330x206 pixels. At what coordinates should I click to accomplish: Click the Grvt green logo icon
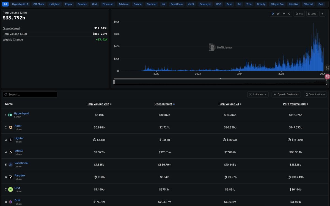(x=10, y=190)
